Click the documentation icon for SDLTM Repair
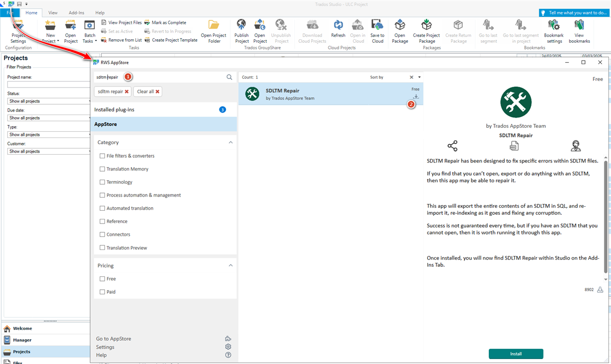 click(514, 146)
